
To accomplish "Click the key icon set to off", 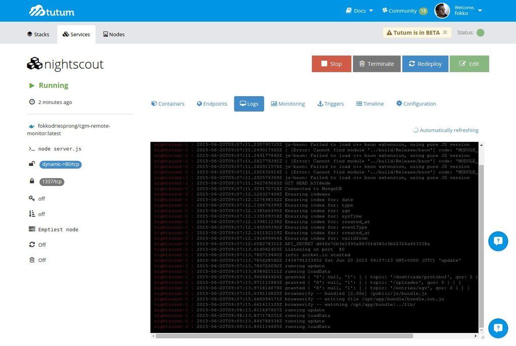I will 32,198.
